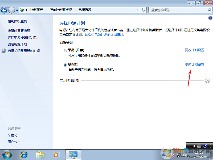Click the network icon with red X in tray

[173, 155]
